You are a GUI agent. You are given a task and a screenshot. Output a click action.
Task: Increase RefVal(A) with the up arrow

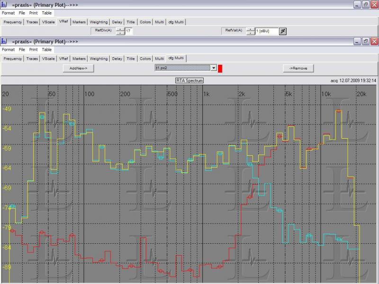(251, 29)
